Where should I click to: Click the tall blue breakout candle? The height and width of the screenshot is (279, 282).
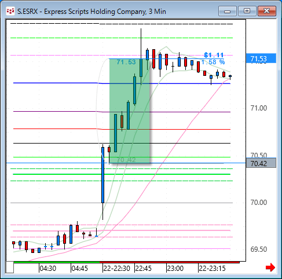(102, 175)
